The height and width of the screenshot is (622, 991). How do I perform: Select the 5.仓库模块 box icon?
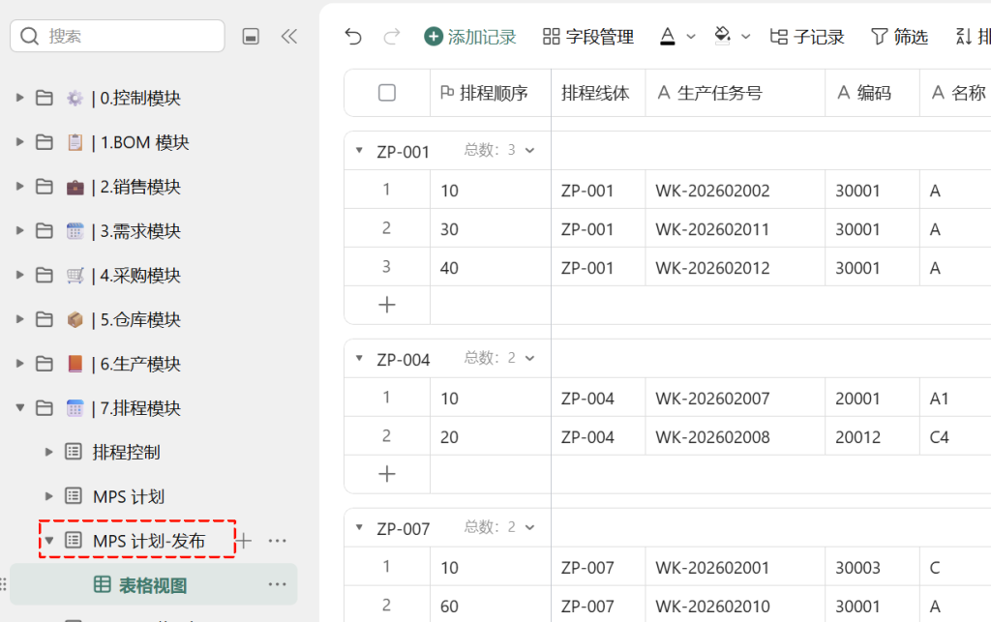(x=75, y=319)
